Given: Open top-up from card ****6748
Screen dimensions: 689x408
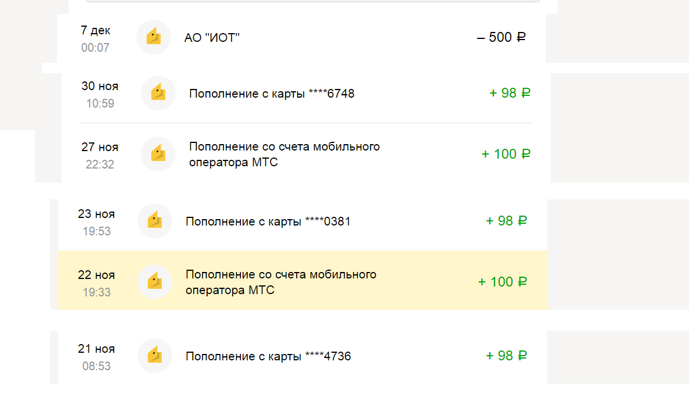Looking at the screenshot, I should click(272, 94).
